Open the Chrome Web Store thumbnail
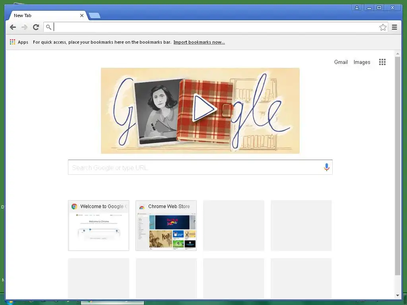Viewport: 407px width, 305px height. (166, 226)
